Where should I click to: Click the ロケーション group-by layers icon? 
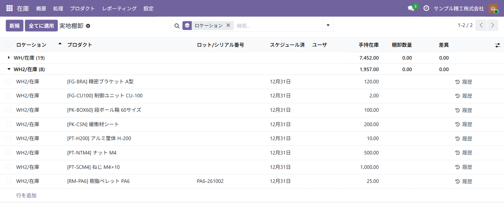tap(187, 26)
